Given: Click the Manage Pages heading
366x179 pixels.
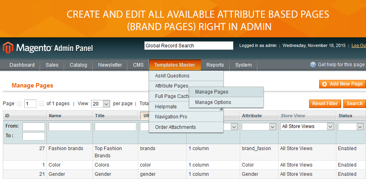Looking at the screenshot, I should click(32, 85).
